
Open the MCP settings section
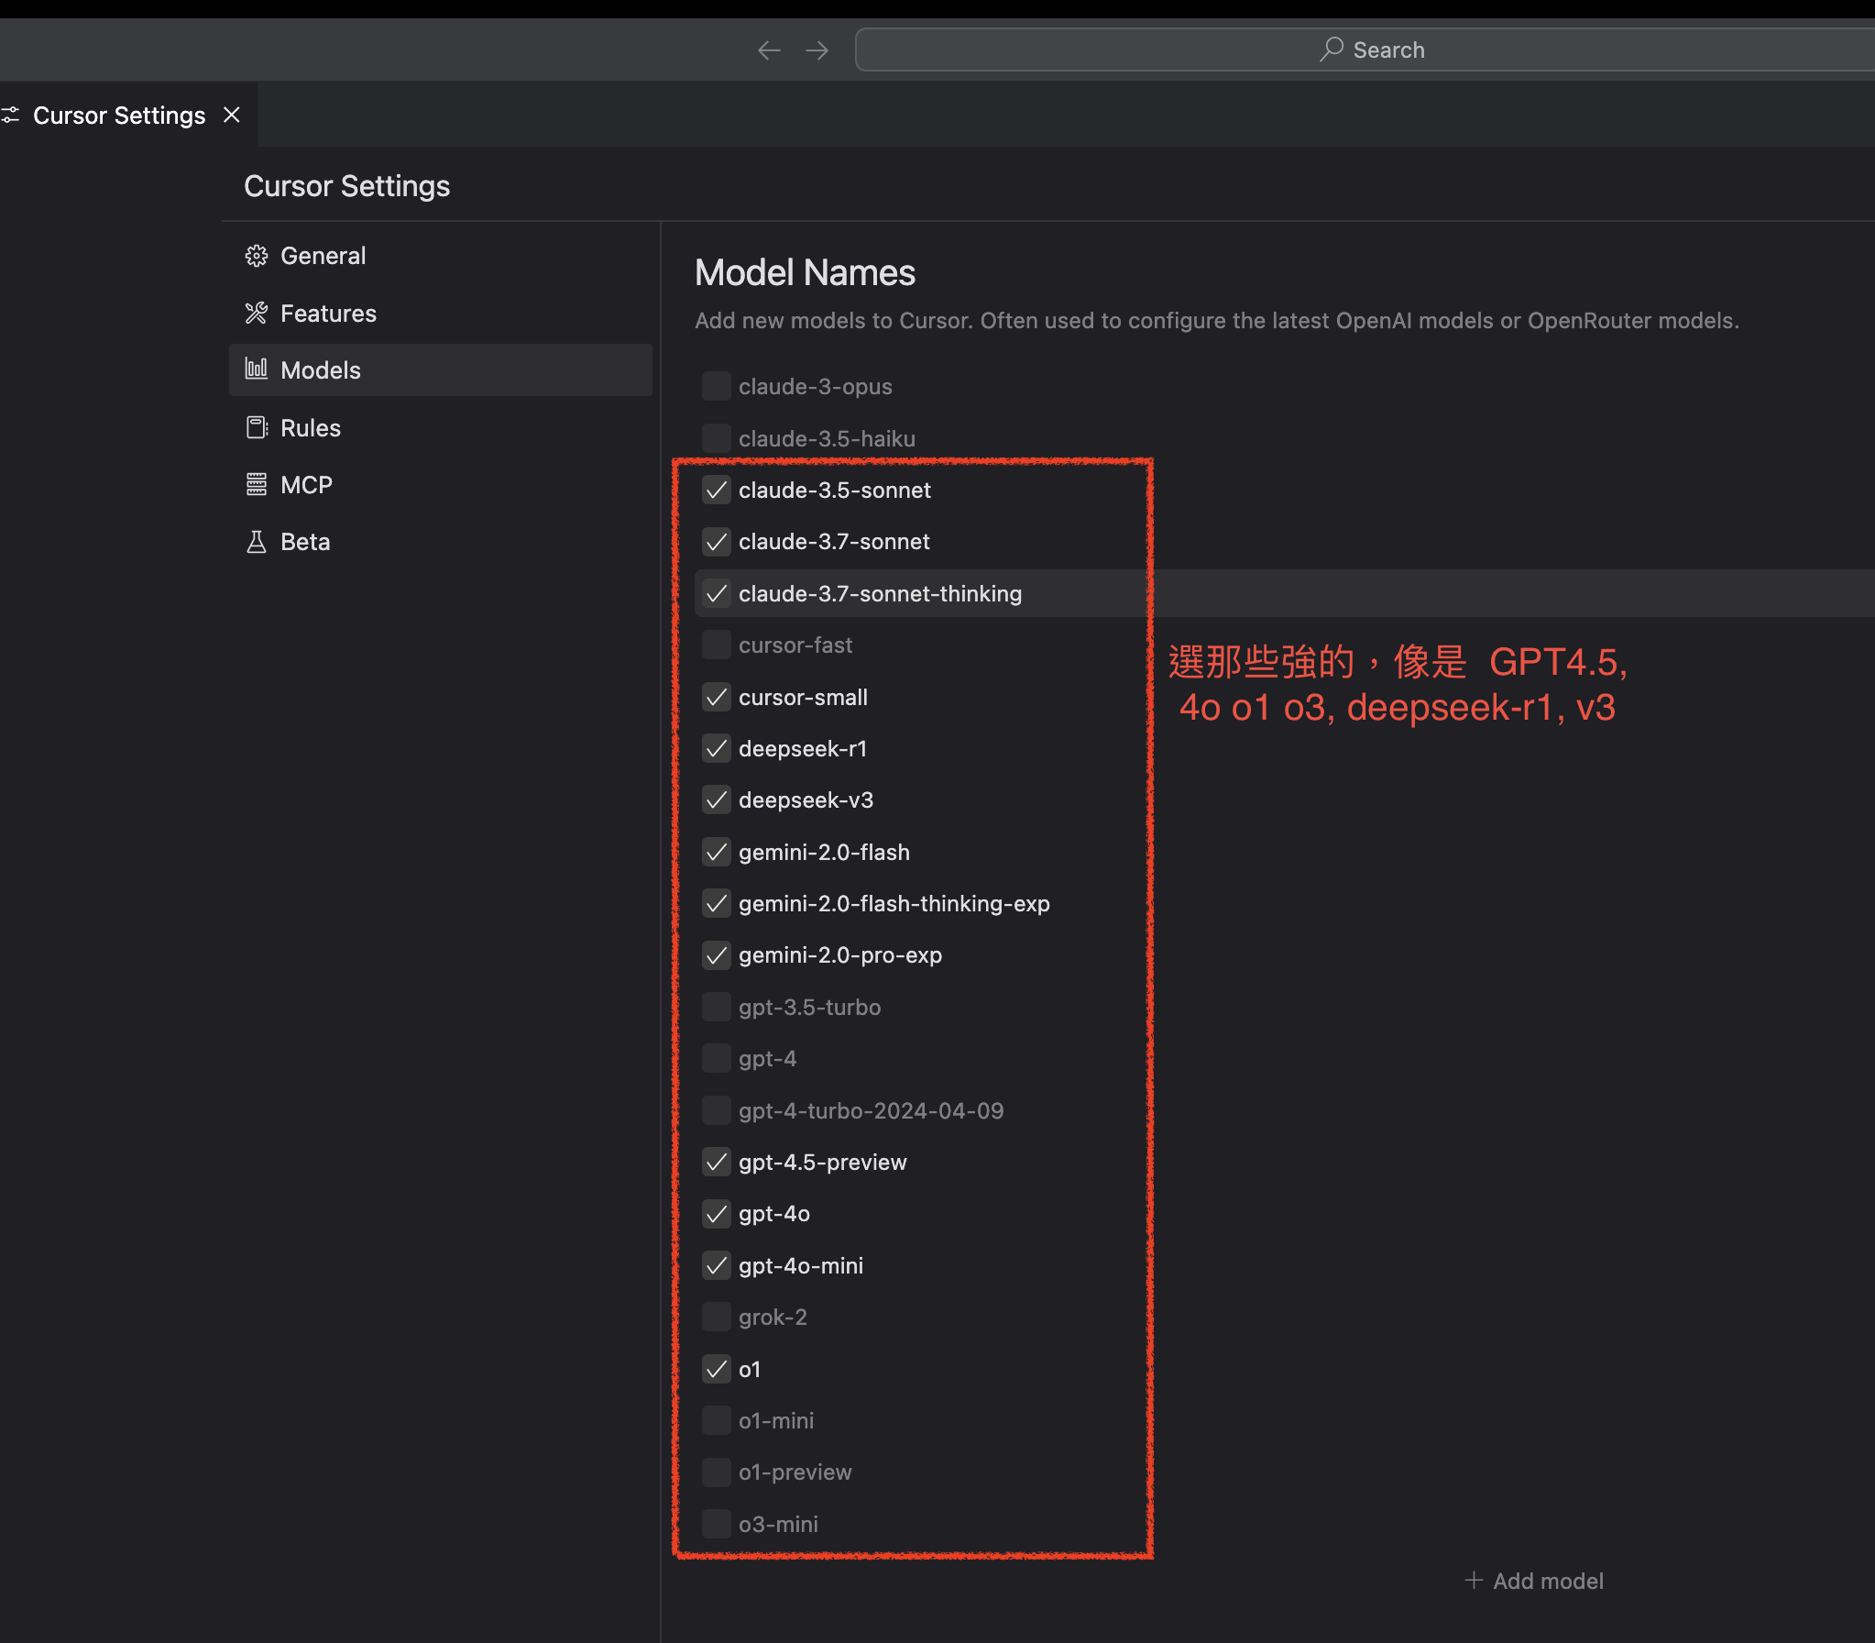tap(440, 485)
